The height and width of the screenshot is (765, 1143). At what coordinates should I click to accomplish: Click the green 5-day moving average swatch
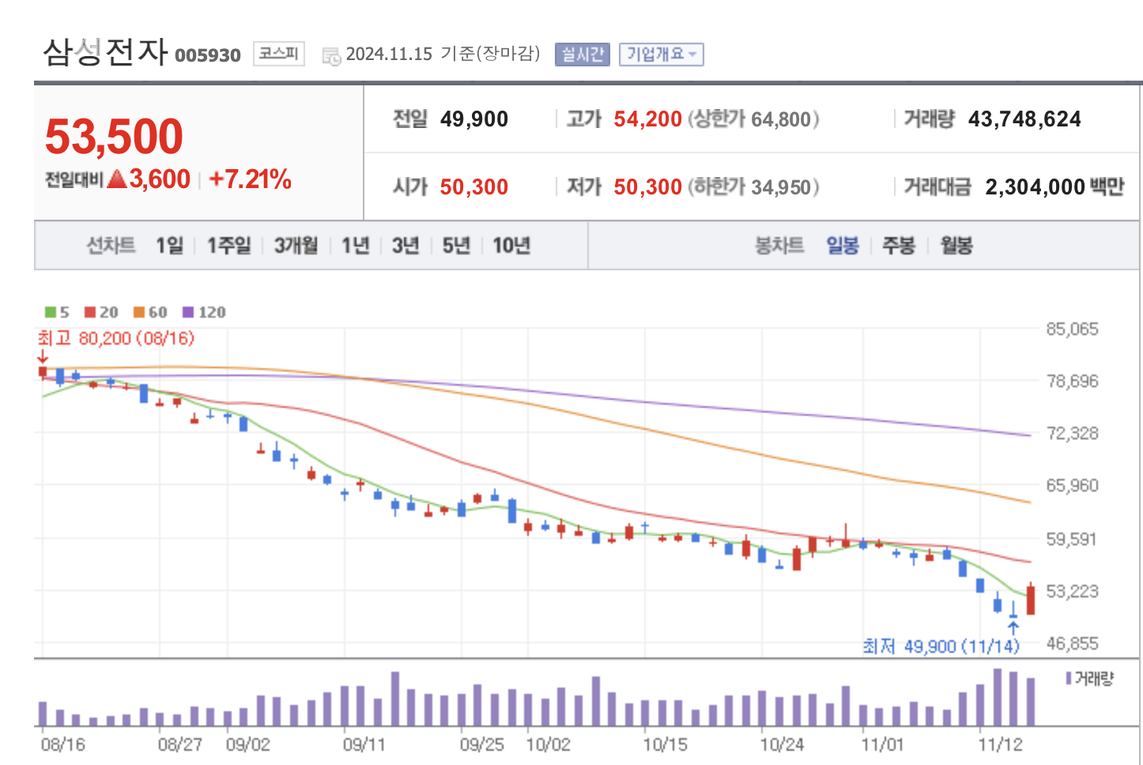point(51,312)
